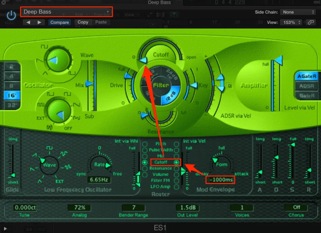321x233 pixels.
Task: Click the Bender Range 7 field
Action: [x=133, y=207]
